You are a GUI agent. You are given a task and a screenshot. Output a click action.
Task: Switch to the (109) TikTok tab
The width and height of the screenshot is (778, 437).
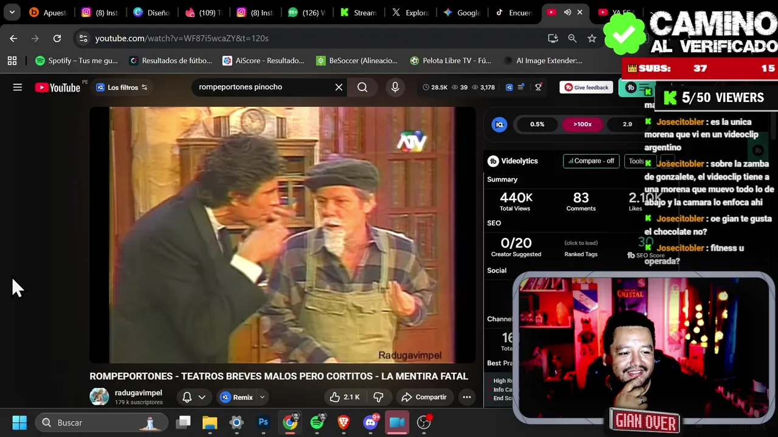[203, 12]
